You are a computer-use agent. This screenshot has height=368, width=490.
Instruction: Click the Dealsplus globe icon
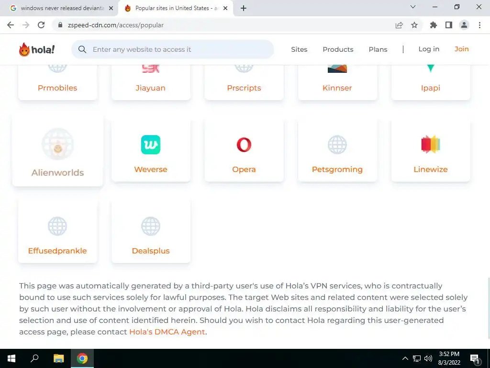click(151, 226)
